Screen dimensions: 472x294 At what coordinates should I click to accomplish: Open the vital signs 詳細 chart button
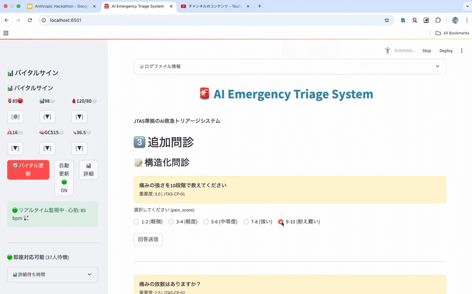pos(88,170)
